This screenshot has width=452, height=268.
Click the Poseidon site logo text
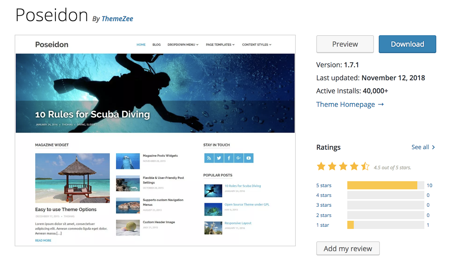tap(52, 45)
